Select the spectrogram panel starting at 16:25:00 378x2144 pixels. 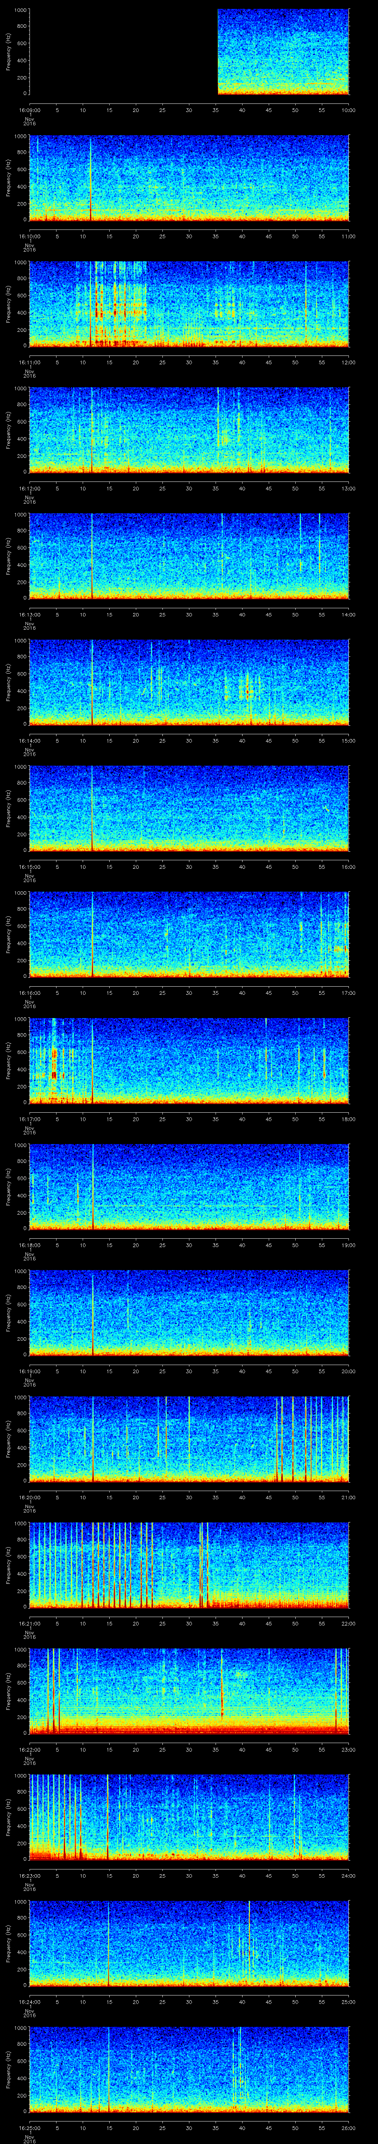[x=189, y=2070]
